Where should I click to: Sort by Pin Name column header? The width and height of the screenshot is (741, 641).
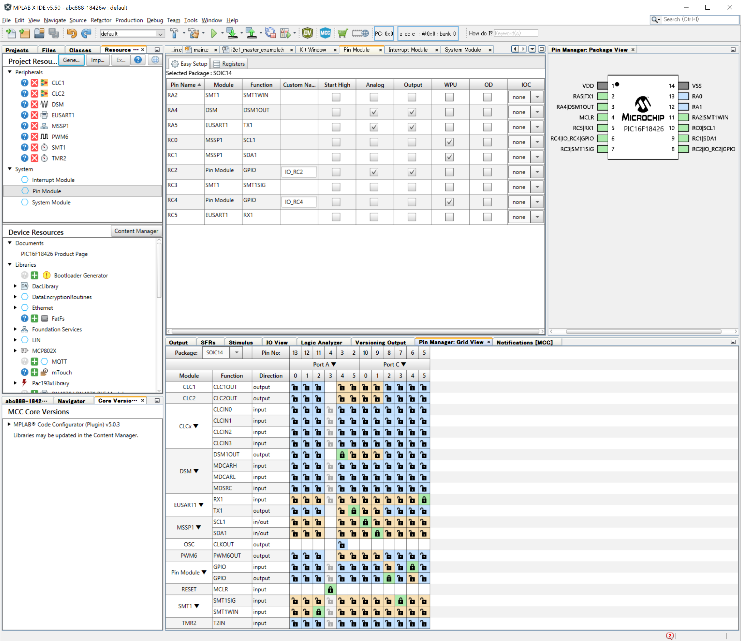point(185,85)
